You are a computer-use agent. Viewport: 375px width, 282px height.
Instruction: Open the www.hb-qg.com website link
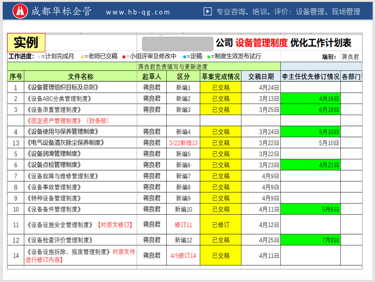(138, 12)
